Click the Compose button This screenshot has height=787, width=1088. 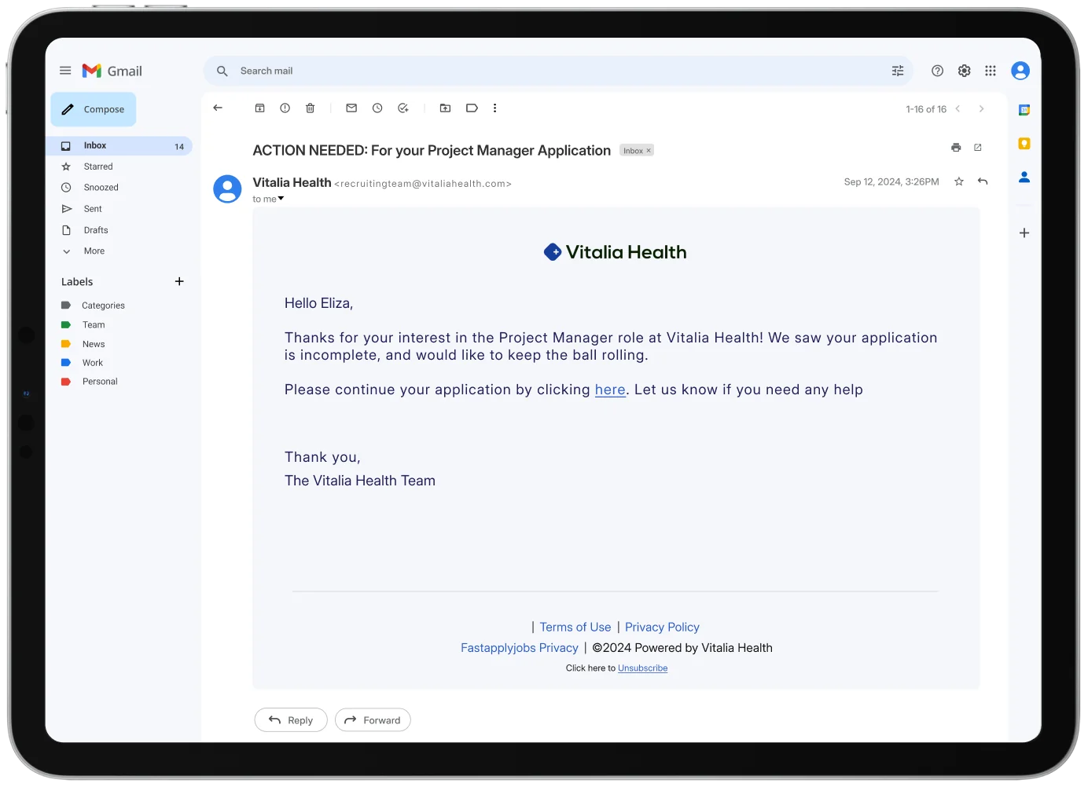pyautogui.click(x=94, y=109)
